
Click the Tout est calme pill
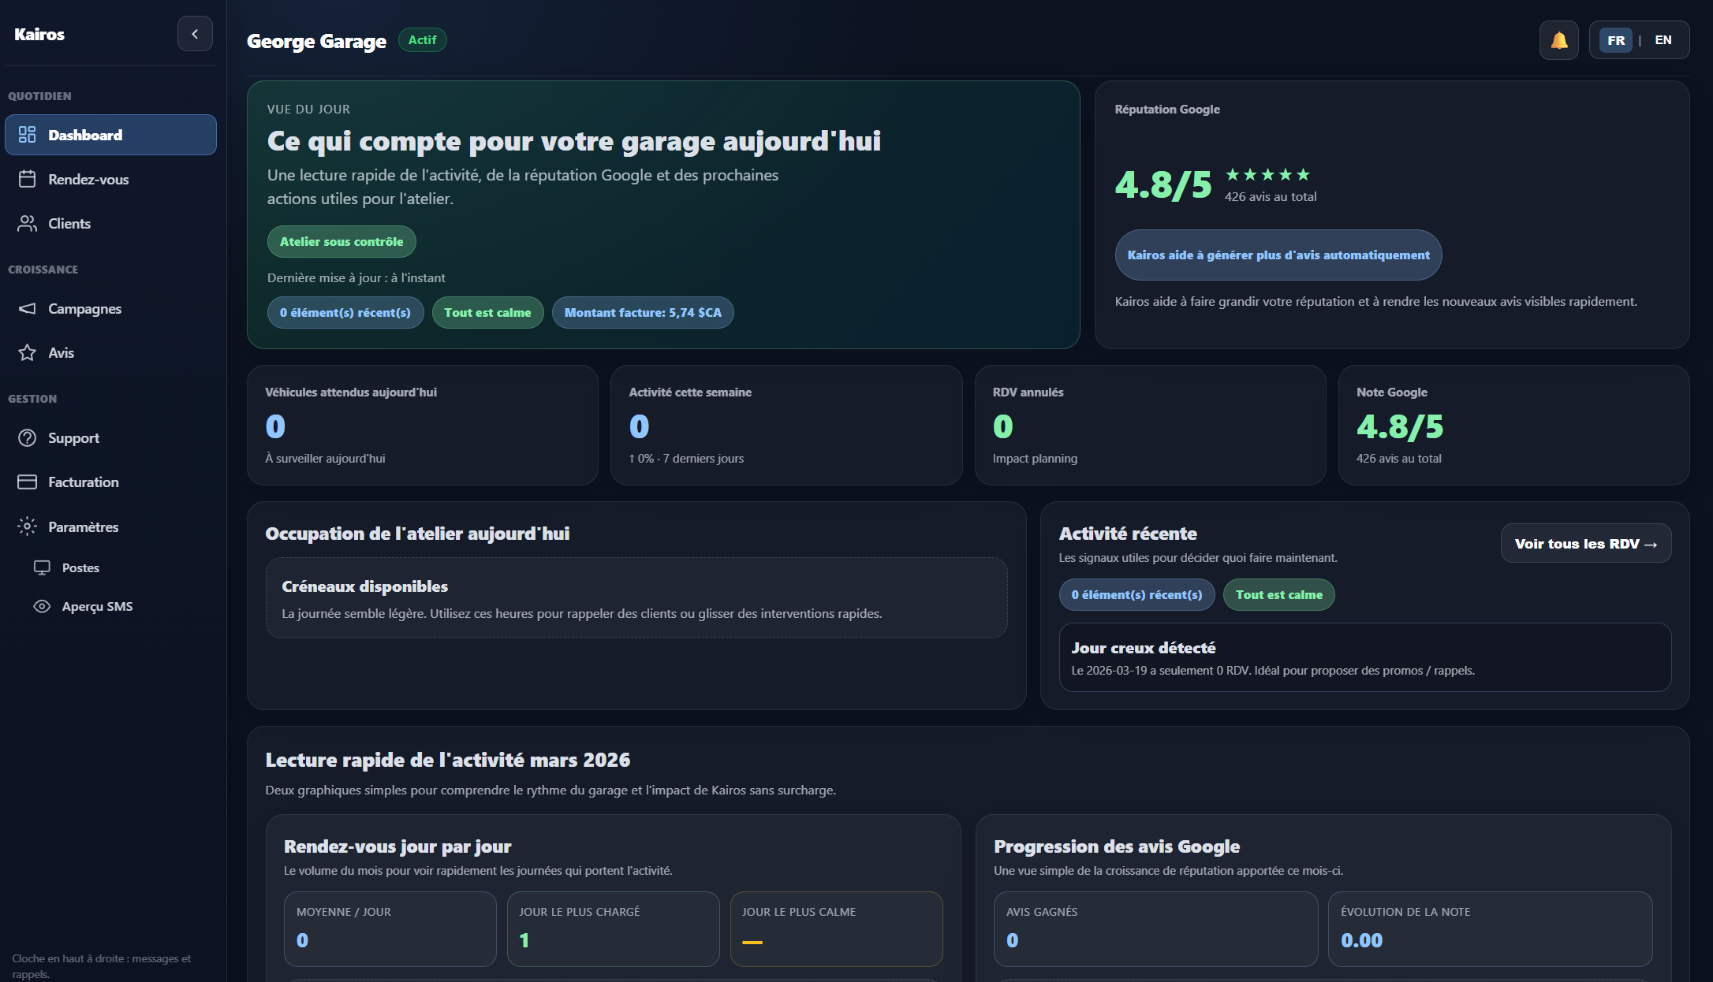tap(487, 312)
